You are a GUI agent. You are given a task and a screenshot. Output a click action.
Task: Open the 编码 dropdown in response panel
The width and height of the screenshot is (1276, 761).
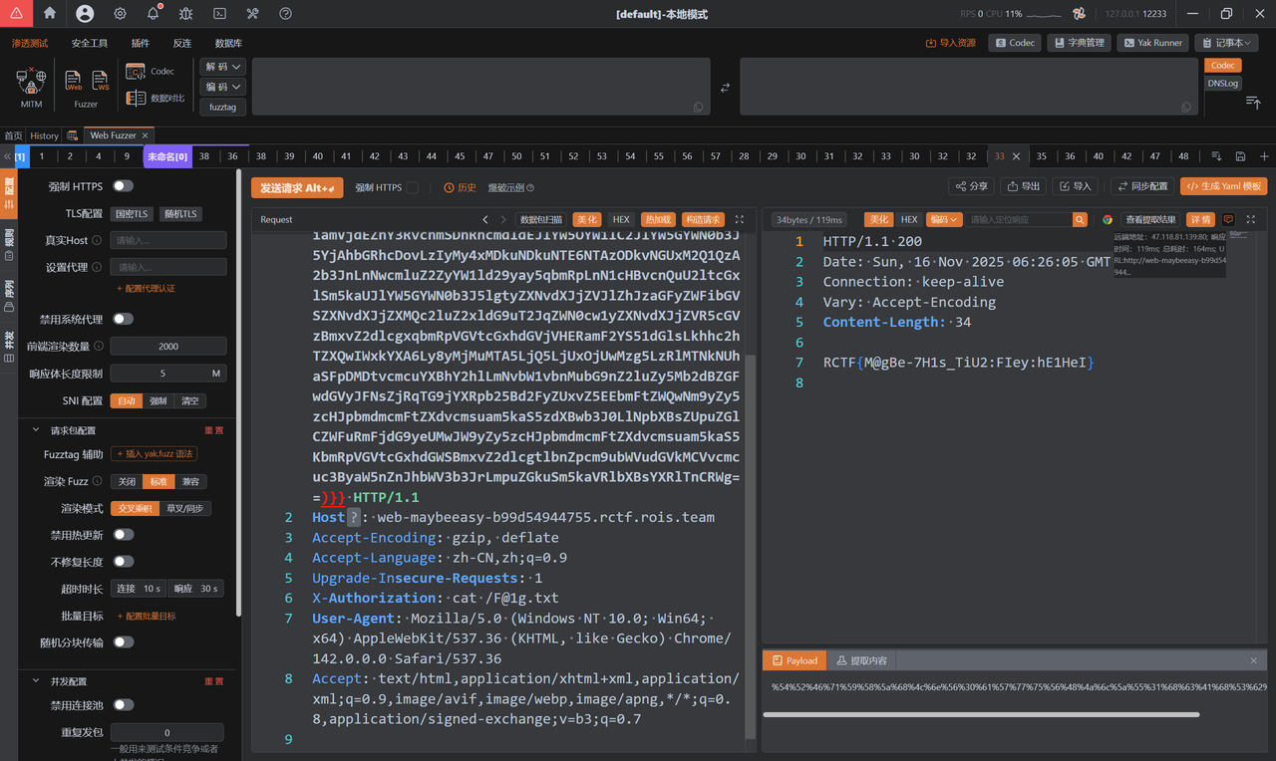943,219
